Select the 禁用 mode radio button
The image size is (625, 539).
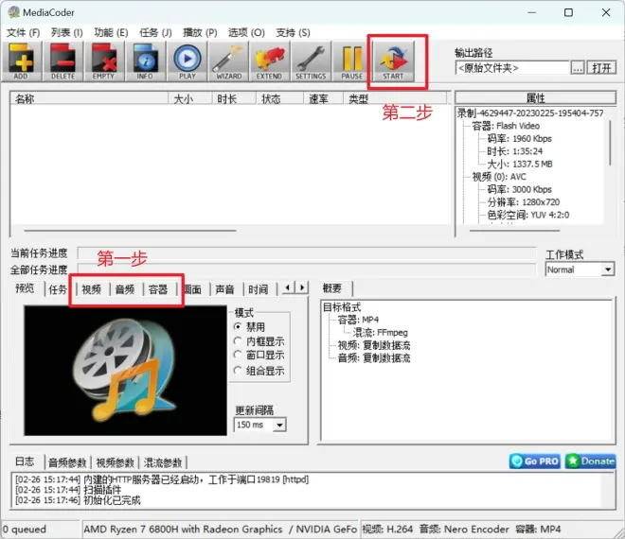tap(238, 327)
